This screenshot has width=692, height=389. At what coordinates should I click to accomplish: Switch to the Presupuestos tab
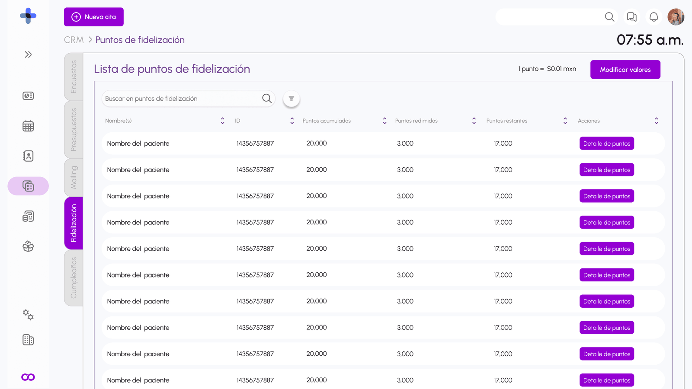point(74,129)
